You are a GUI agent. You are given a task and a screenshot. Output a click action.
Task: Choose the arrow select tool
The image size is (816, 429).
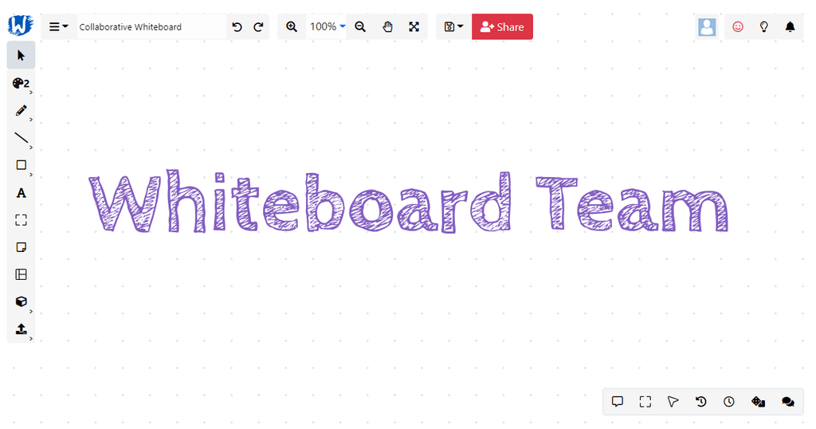(x=21, y=55)
